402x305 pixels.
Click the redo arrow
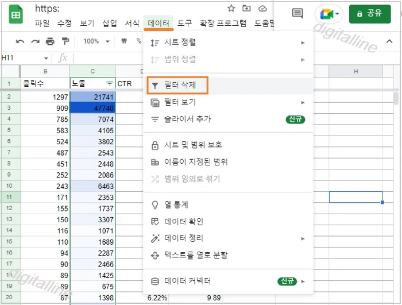(36, 41)
